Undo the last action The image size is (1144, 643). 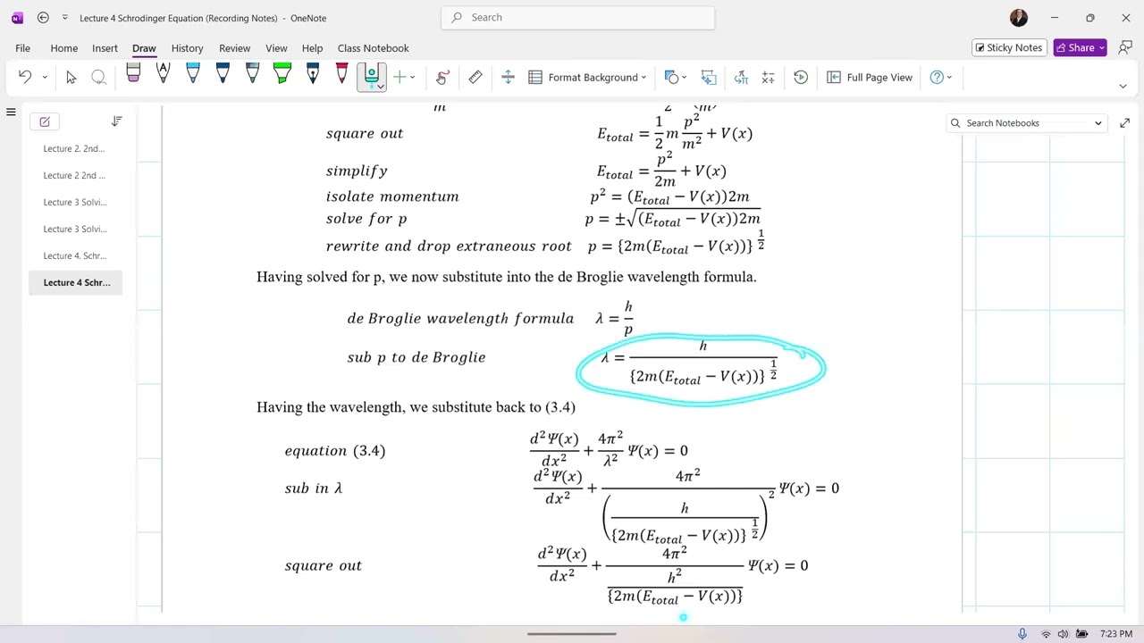[25, 78]
